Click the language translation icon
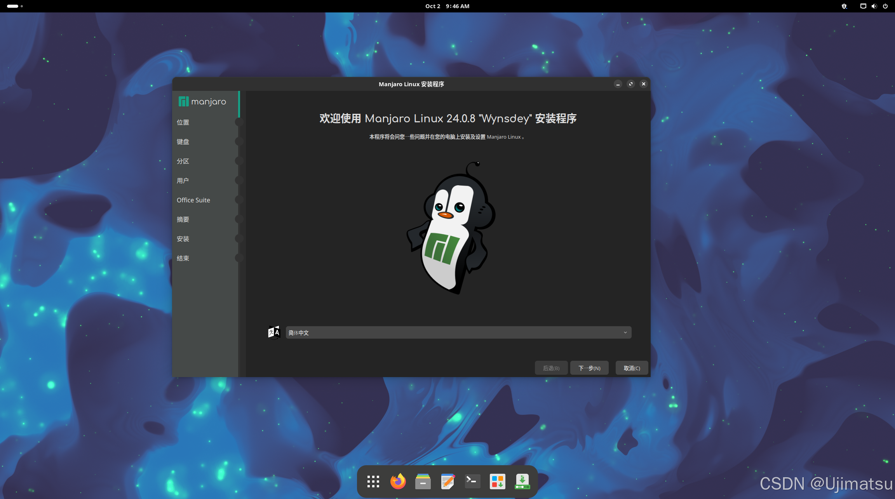 (x=274, y=332)
